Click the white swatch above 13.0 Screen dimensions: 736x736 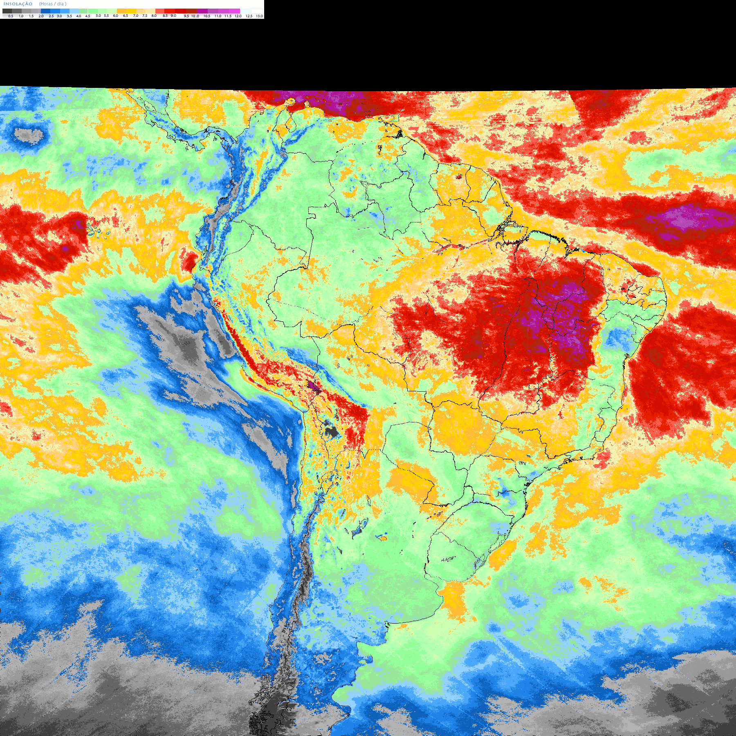[x=257, y=11]
